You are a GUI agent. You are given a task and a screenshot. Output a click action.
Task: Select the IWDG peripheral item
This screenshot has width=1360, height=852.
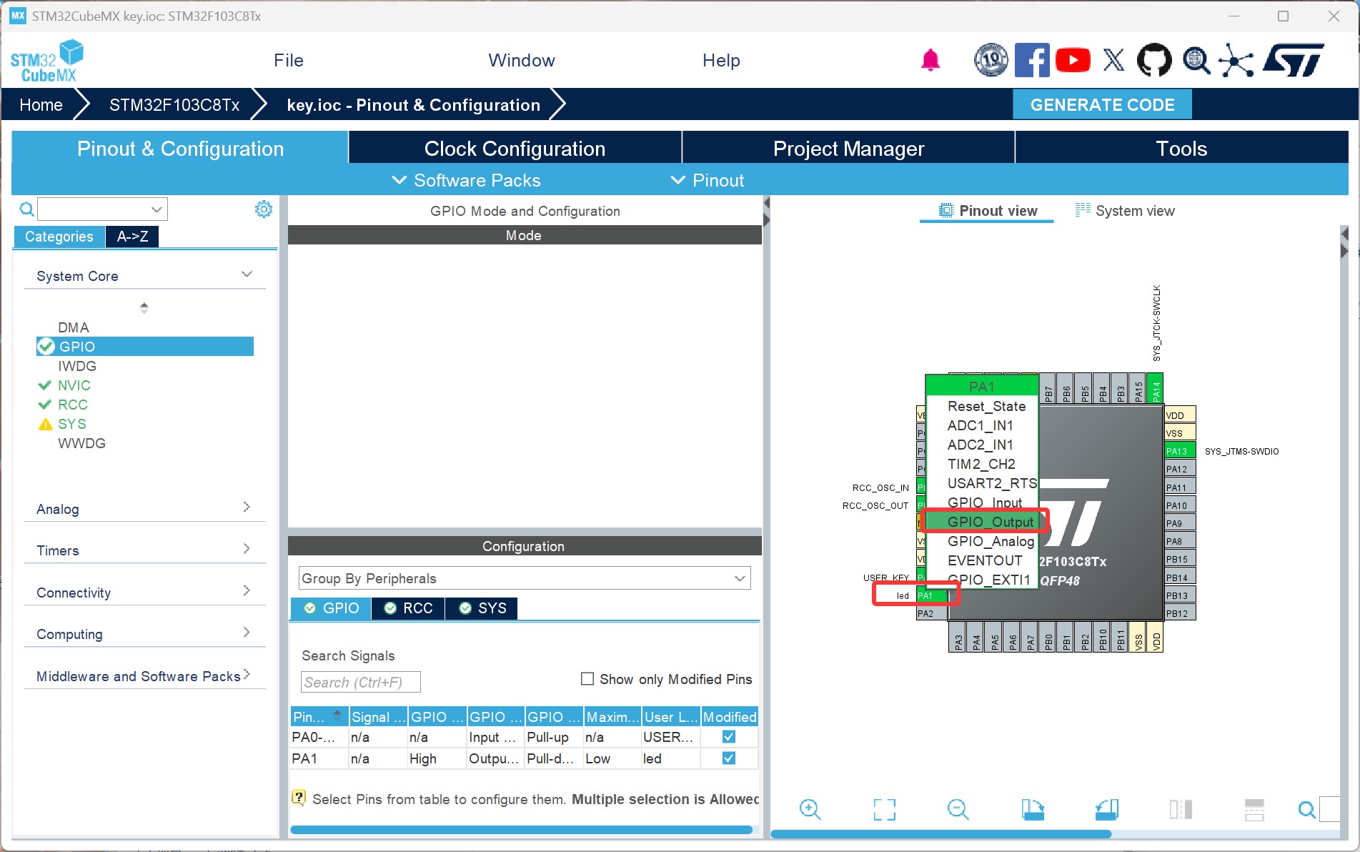[77, 366]
